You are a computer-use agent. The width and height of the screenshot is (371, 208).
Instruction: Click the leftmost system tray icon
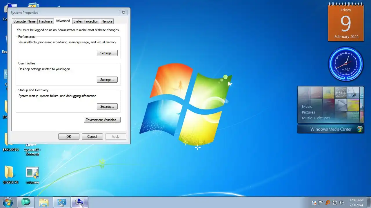pos(314,203)
